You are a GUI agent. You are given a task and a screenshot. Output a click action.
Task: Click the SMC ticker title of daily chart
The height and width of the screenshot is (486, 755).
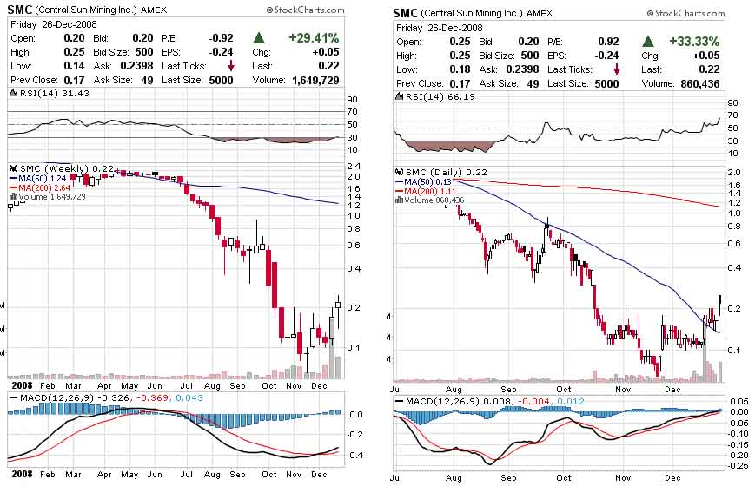[x=405, y=14]
